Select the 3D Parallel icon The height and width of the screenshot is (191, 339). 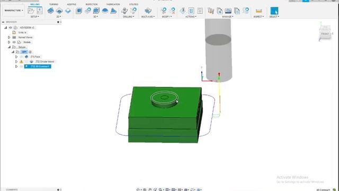tap(96, 11)
